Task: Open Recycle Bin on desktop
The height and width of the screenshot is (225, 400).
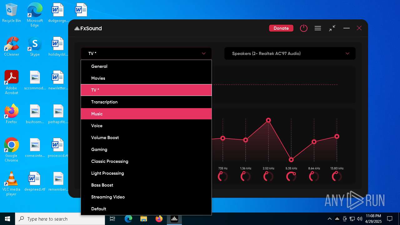Action: click(x=12, y=13)
